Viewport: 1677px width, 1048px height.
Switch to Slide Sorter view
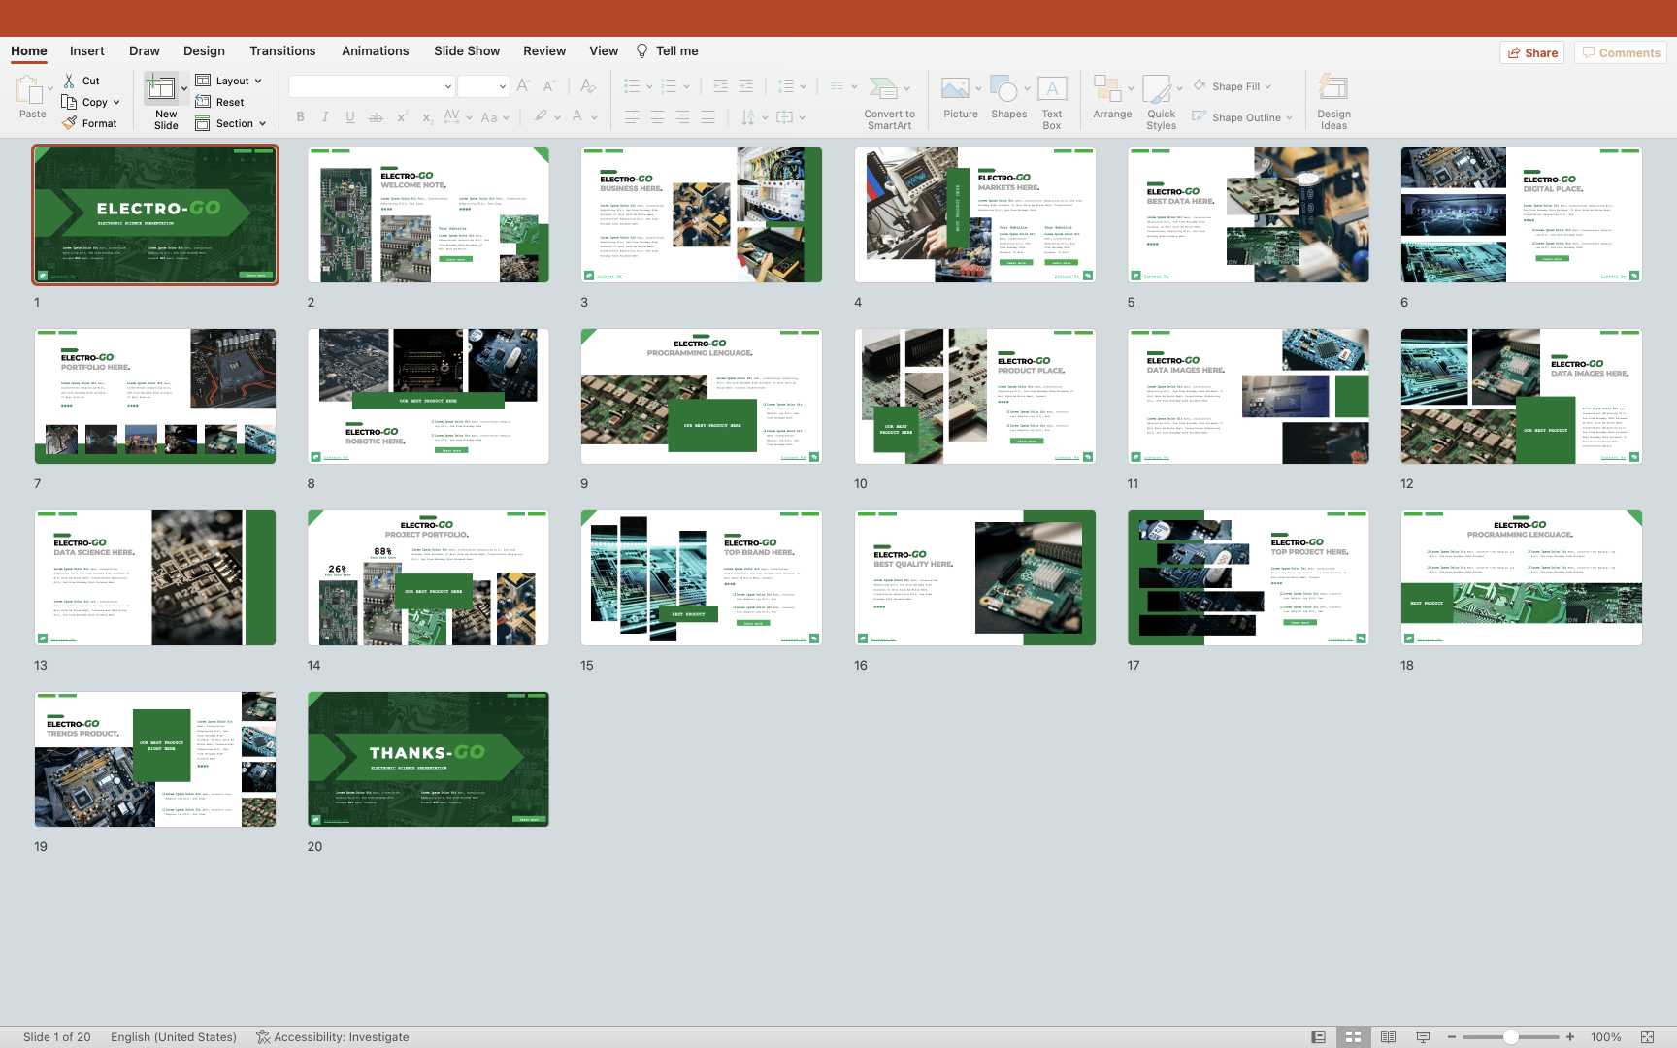click(1353, 1037)
